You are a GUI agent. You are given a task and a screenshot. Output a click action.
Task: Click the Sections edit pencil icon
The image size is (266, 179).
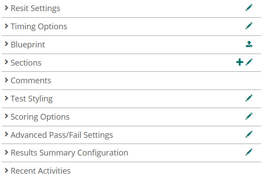point(249,62)
